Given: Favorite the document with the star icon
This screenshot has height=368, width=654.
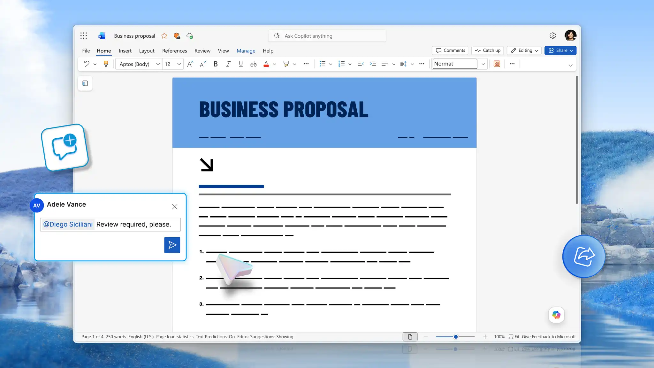Looking at the screenshot, I should tap(164, 36).
